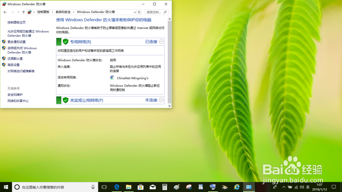The height and width of the screenshot is (192, 342).
Task: Open Task View from taskbar
Action: 104,187
